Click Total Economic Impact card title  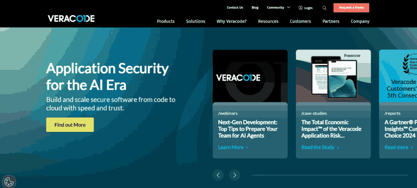coord(332,129)
